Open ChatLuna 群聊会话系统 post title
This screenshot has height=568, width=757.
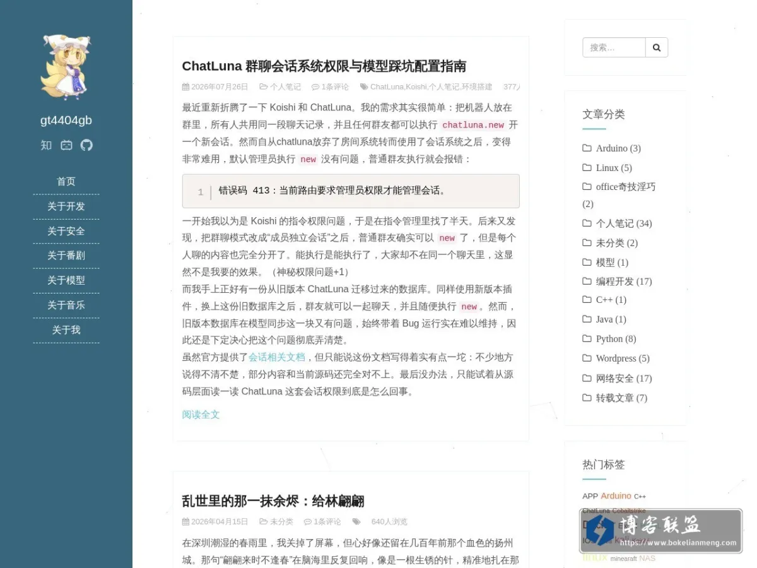tap(324, 66)
